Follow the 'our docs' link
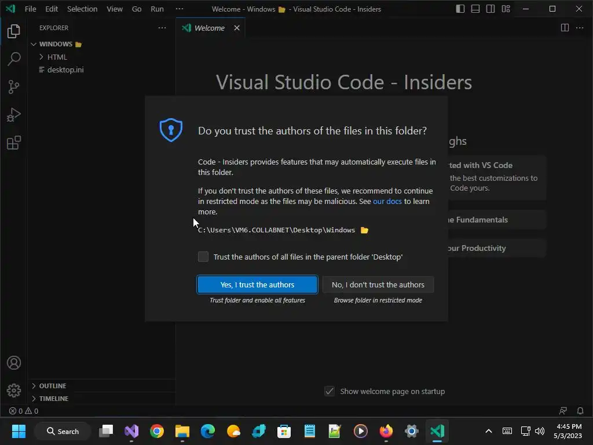 pyautogui.click(x=387, y=201)
